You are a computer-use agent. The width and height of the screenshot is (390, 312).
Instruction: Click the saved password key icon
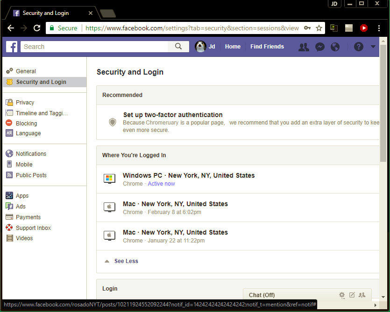[307, 28]
